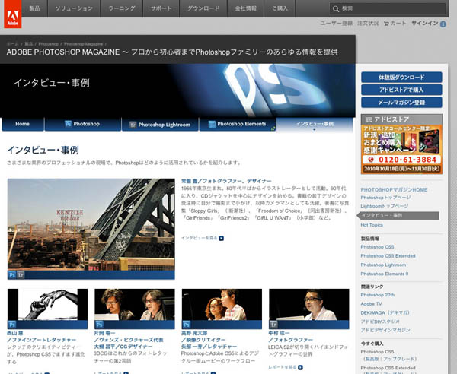Click the shopping cart icon beside カート
Screen dimensions: 457x374
[x=385, y=24]
